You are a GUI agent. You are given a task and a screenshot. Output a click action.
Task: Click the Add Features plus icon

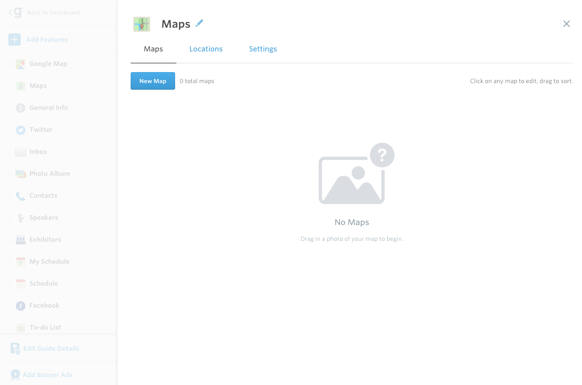(15, 40)
